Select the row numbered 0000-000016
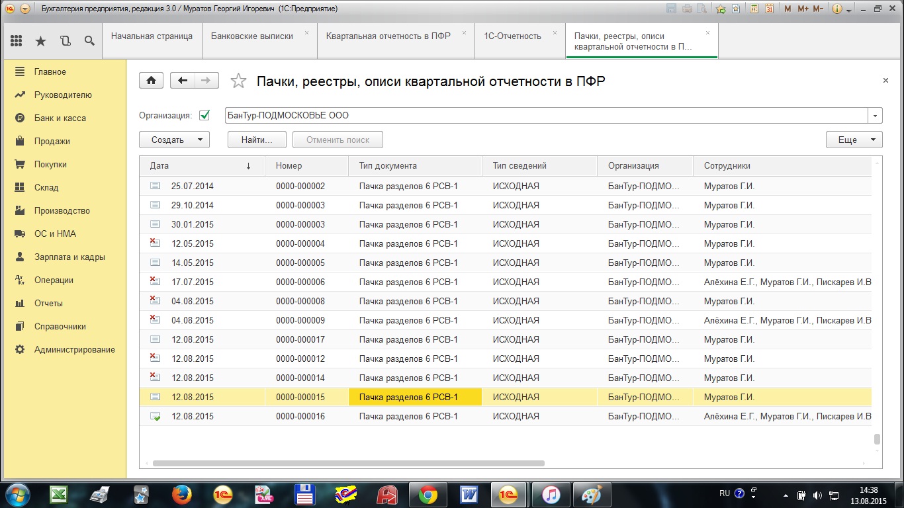Viewport: 904px width, 508px height. click(x=300, y=417)
